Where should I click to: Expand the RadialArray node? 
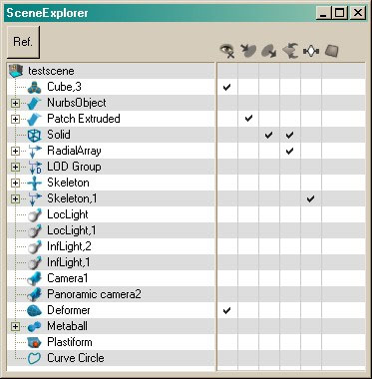point(15,151)
